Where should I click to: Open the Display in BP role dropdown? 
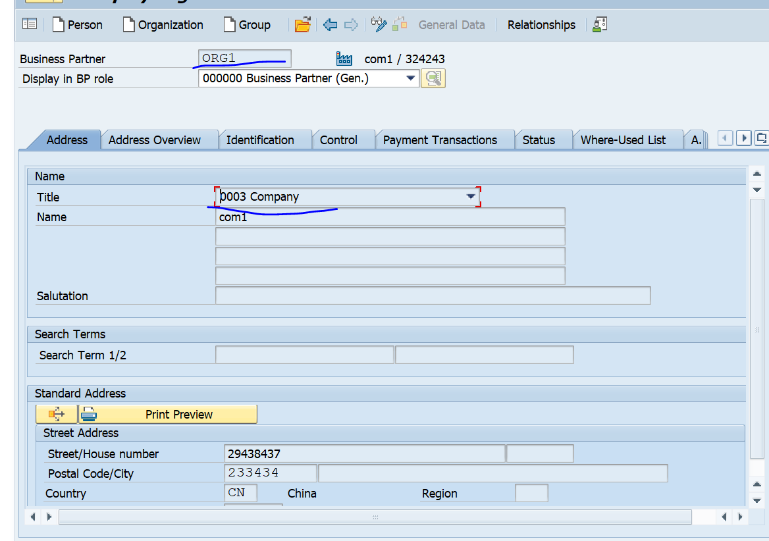[410, 78]
